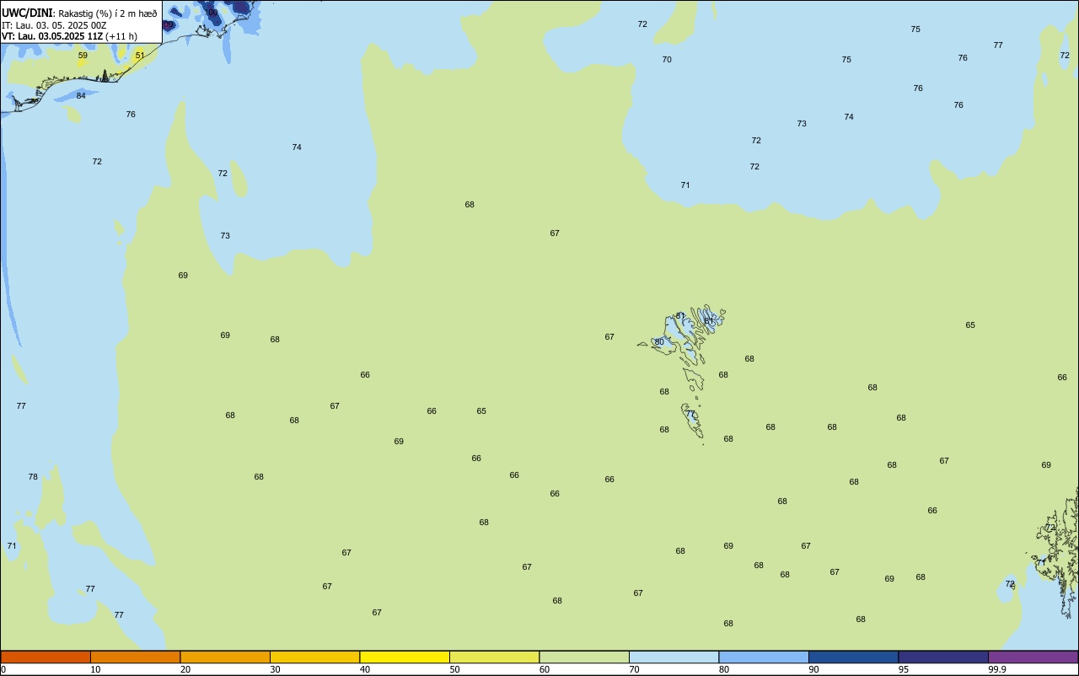Select the humidity value 78 on the map
This screenshot has height=676, width=1079.
[x=33, y=476]
